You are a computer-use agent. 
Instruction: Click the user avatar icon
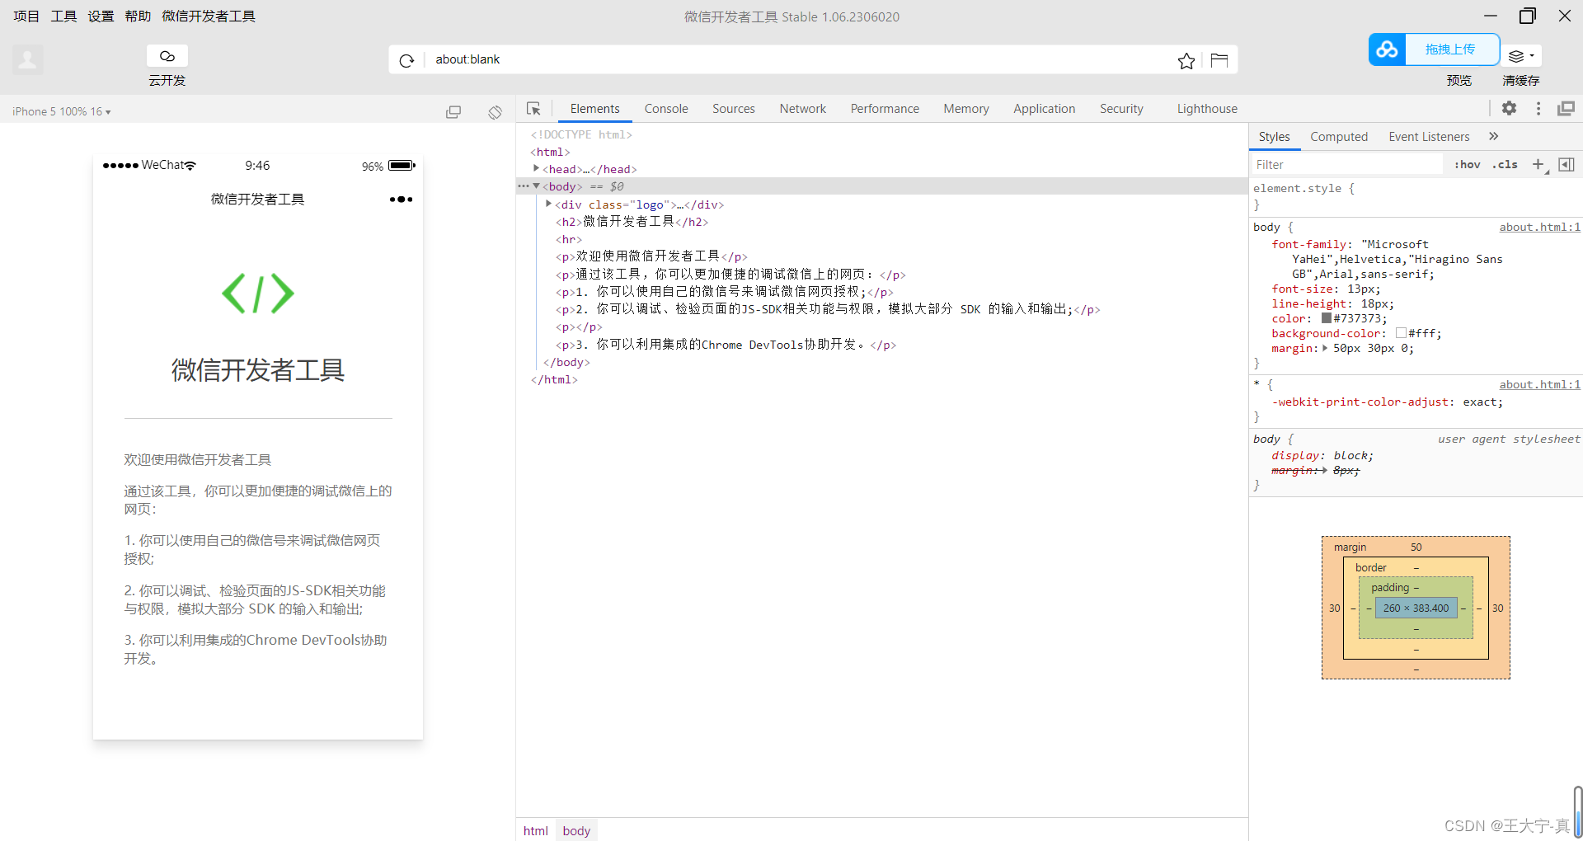27,59
